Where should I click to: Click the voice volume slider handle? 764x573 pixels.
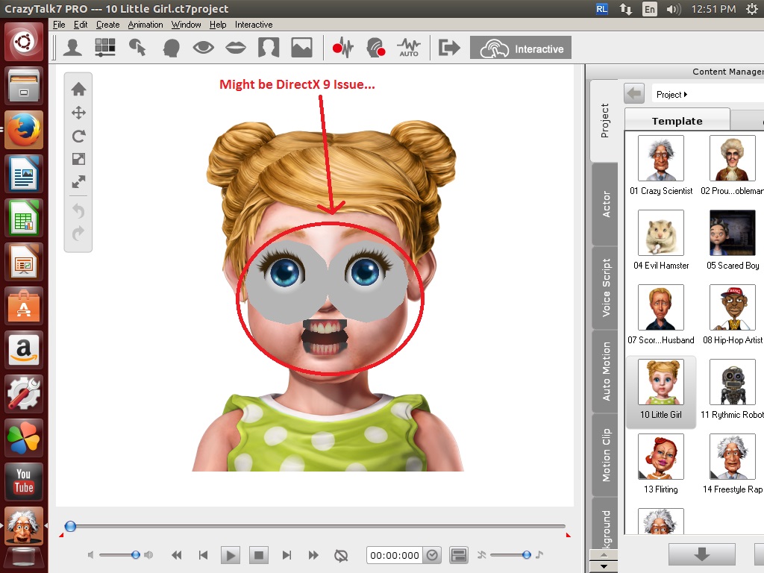click(136, 554)
